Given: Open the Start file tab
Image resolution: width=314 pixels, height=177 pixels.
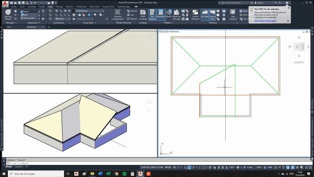Looking at the screenshot, I should [x=9, y=27].
